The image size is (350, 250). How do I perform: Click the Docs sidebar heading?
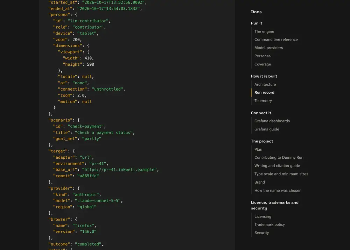click(256, 12)
